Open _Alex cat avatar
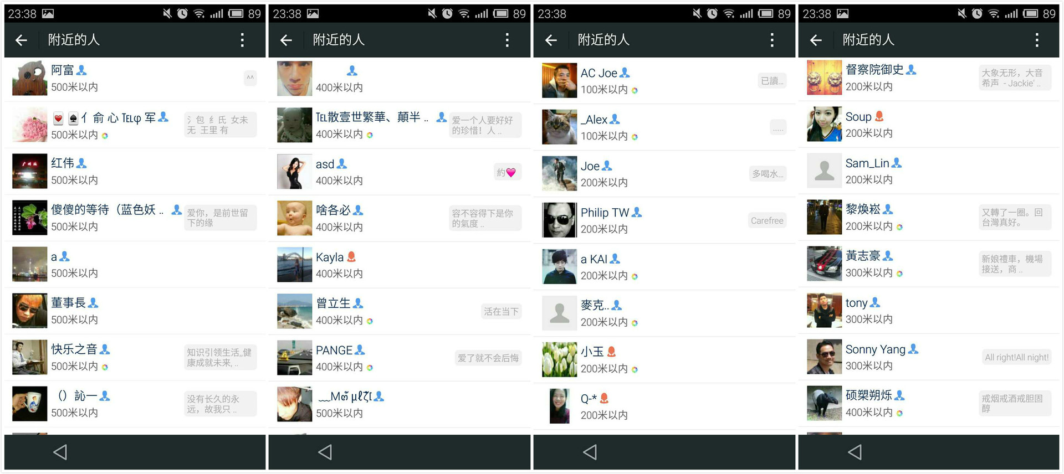The height and width of the screenshot is (474, 1064). coord(559,127)
